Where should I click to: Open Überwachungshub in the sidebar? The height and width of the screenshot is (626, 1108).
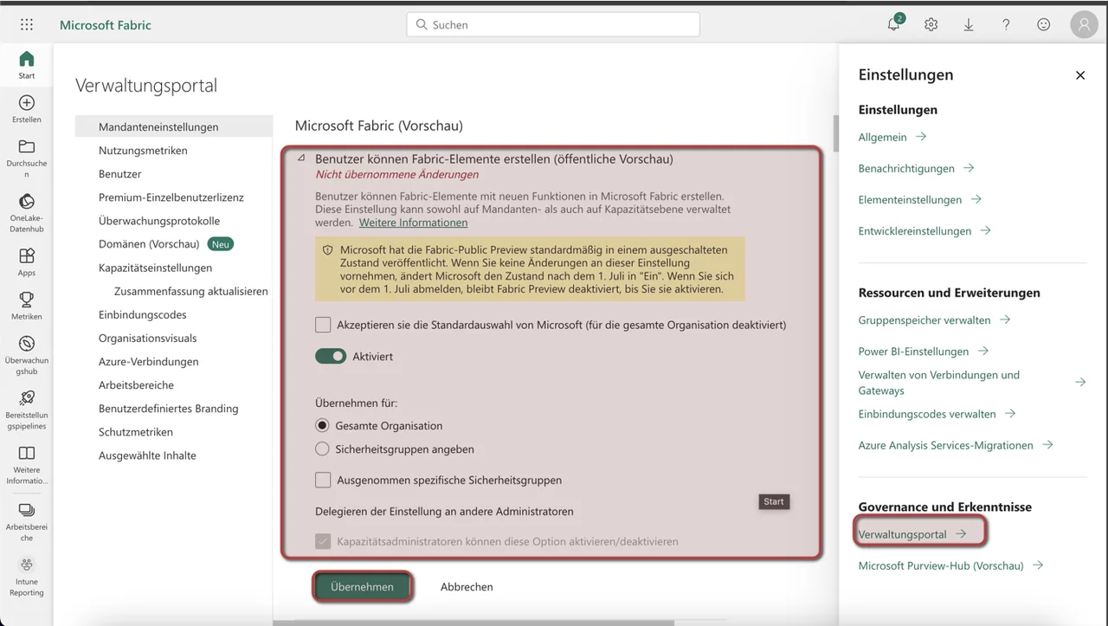point(27,355)
